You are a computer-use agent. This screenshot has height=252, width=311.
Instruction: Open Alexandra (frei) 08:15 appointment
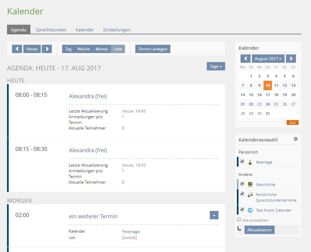point(88,150)
